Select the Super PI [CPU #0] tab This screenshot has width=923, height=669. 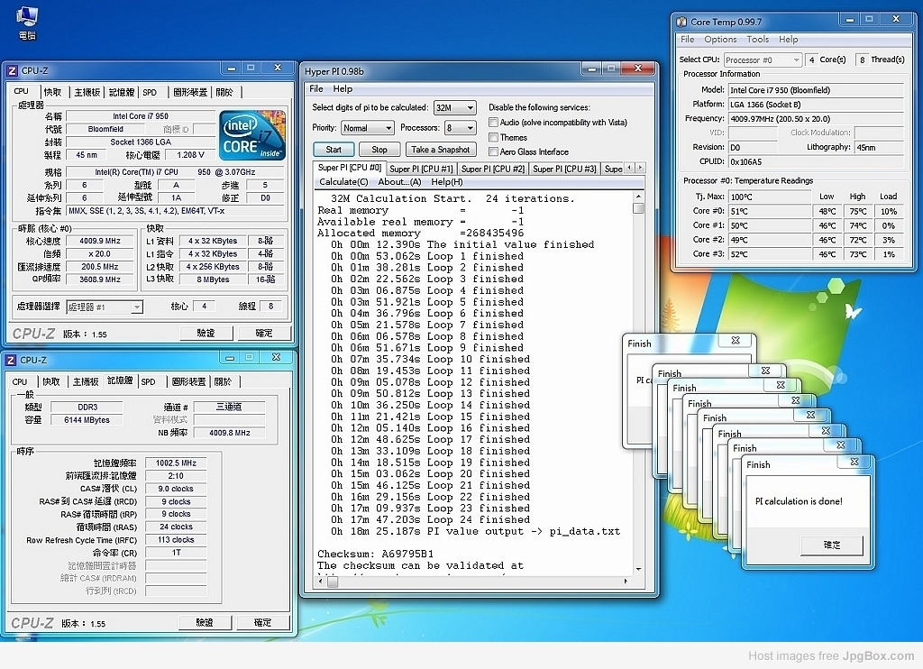[350, 168]
